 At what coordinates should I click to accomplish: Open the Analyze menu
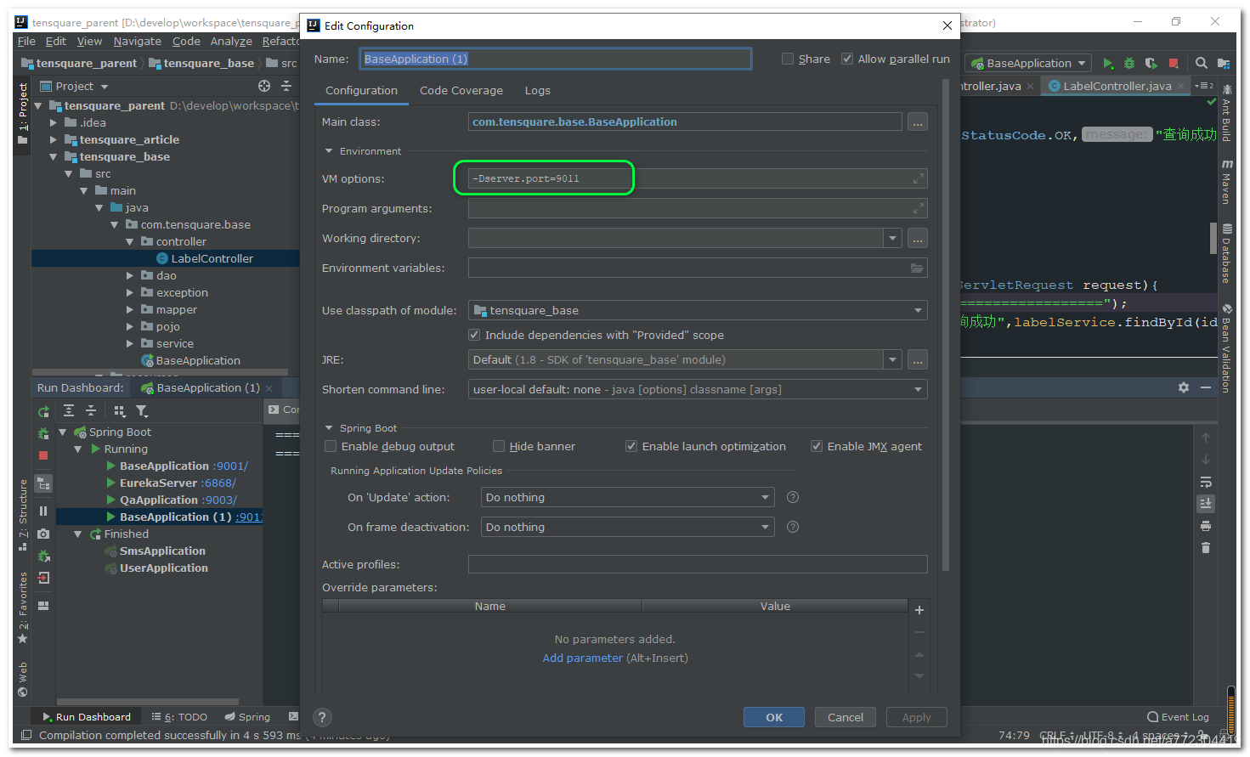point(231,41)
